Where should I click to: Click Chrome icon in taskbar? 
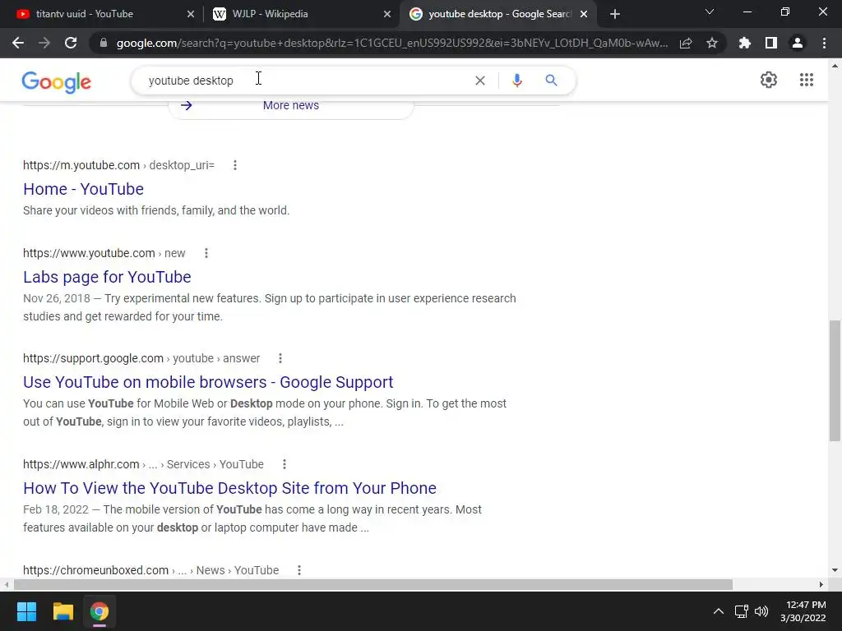click(x=99, y=611)
